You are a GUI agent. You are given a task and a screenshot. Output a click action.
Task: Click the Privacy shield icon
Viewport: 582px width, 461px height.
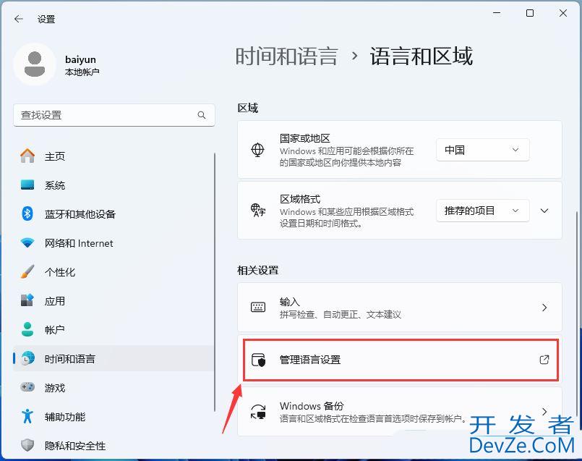(27, 445)
